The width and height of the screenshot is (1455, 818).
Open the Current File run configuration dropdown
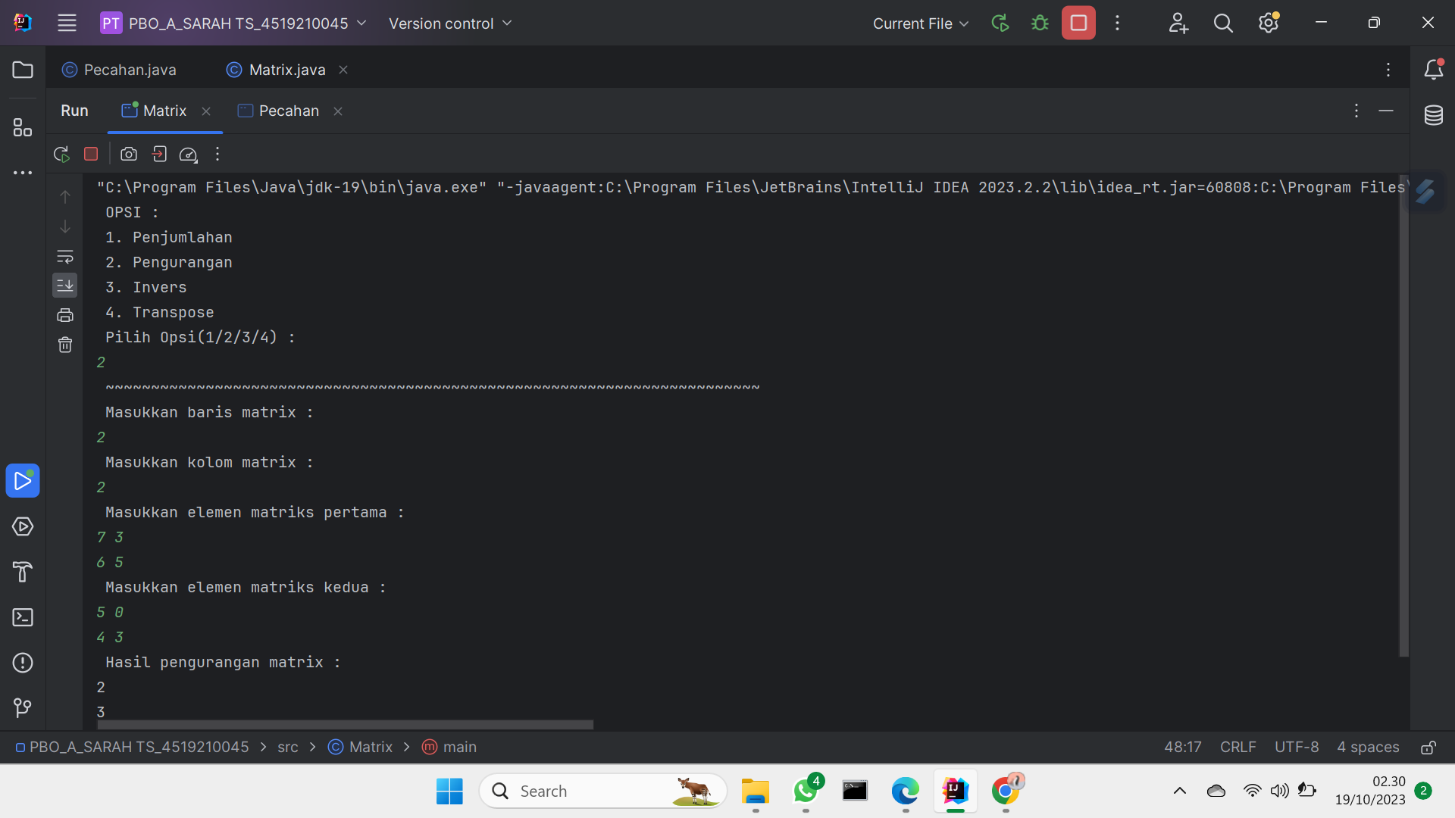920,23
